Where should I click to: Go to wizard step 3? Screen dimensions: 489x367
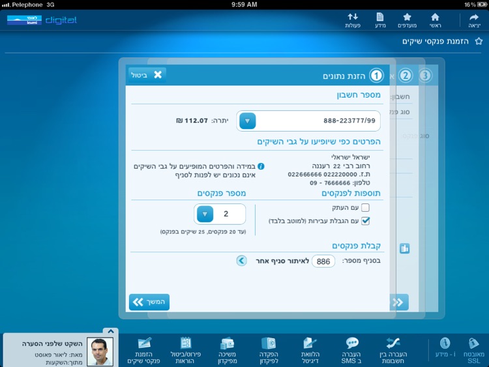[425, 76]
